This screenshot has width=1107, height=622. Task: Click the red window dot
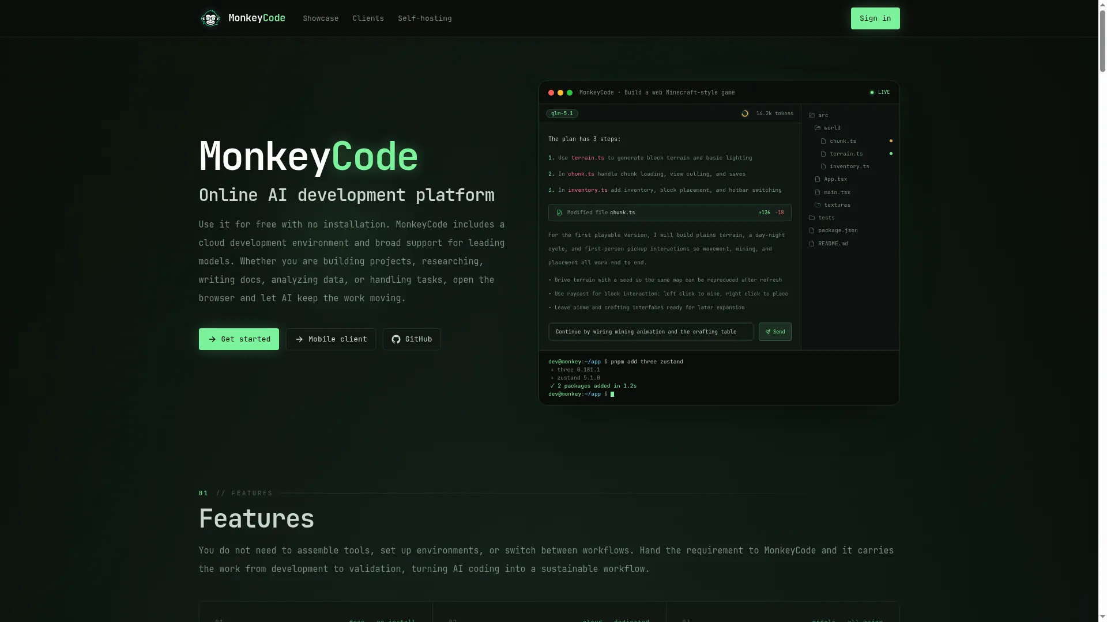pos(551,93)
